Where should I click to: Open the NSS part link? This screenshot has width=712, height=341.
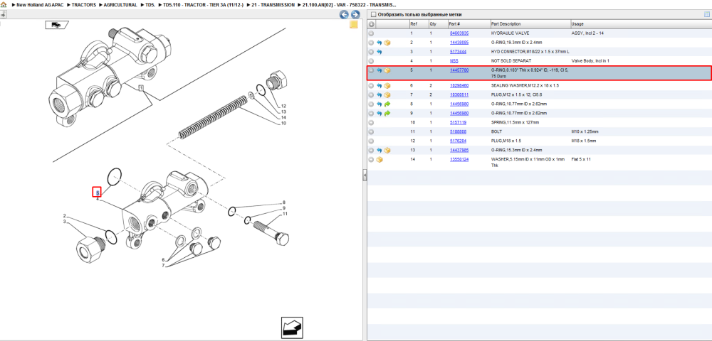[454, 60]
